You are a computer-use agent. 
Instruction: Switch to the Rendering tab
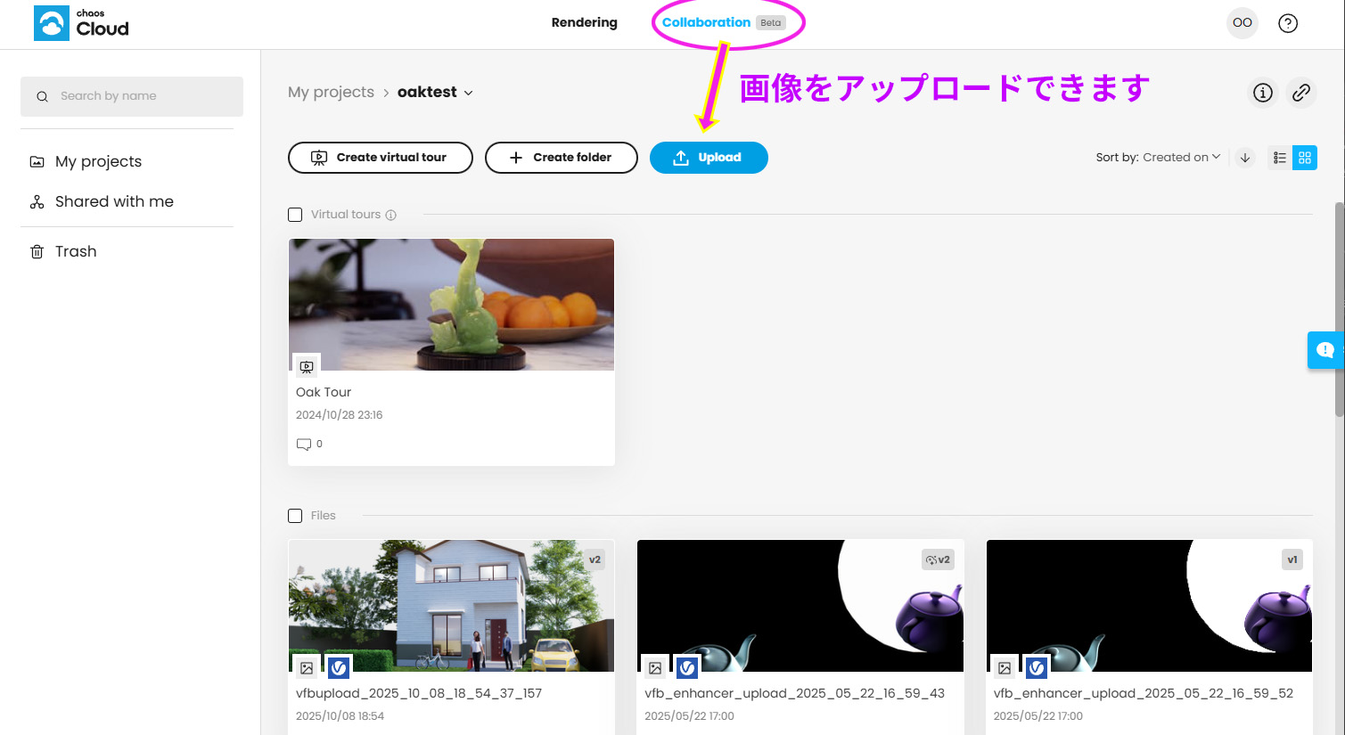pos(584,23)
